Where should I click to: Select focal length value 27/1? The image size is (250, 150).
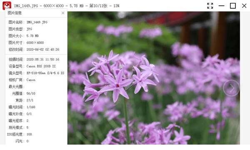click(30, 101)
